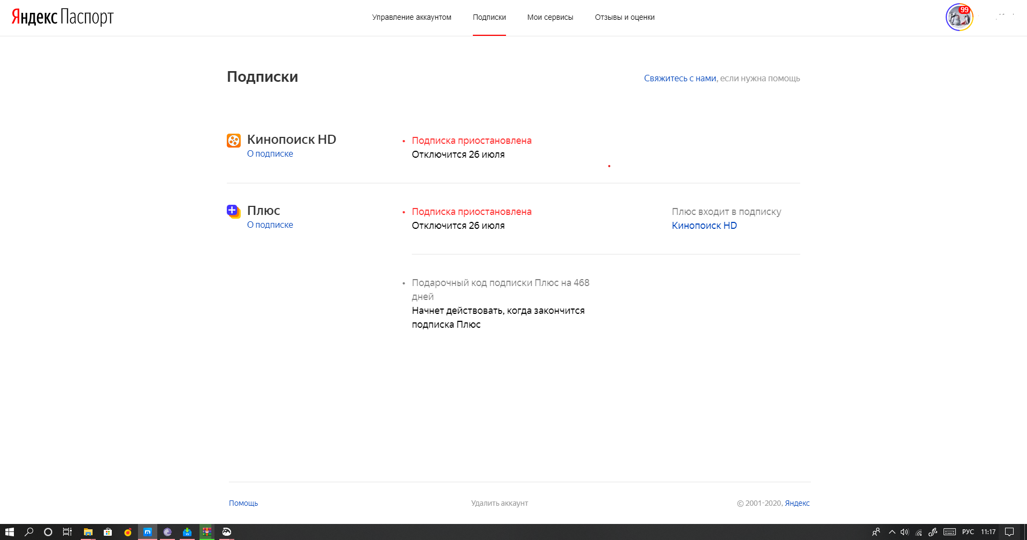Open the white panda-like taskbar icon

coord(227,532)
